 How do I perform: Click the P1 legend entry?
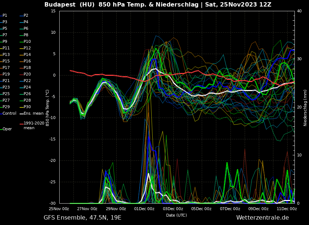[5, 16]
